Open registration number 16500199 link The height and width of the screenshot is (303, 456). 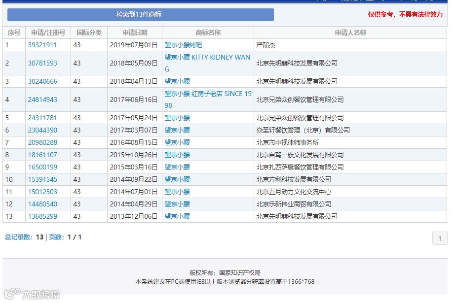42,167
